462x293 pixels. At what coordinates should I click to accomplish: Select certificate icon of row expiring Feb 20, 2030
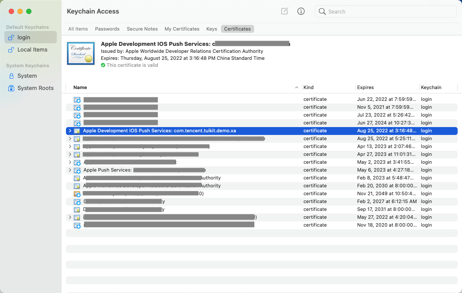click(x=77, y=186)
